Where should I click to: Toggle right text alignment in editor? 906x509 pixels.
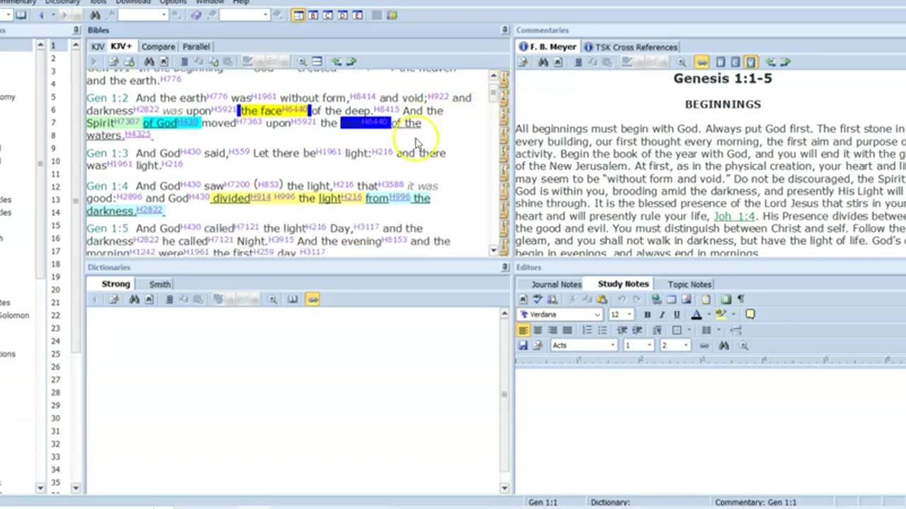(x=552, y=330)
